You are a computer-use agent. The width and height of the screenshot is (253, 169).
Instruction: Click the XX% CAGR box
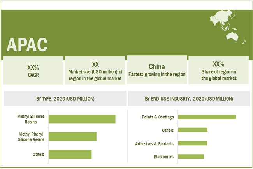point(33,70)
